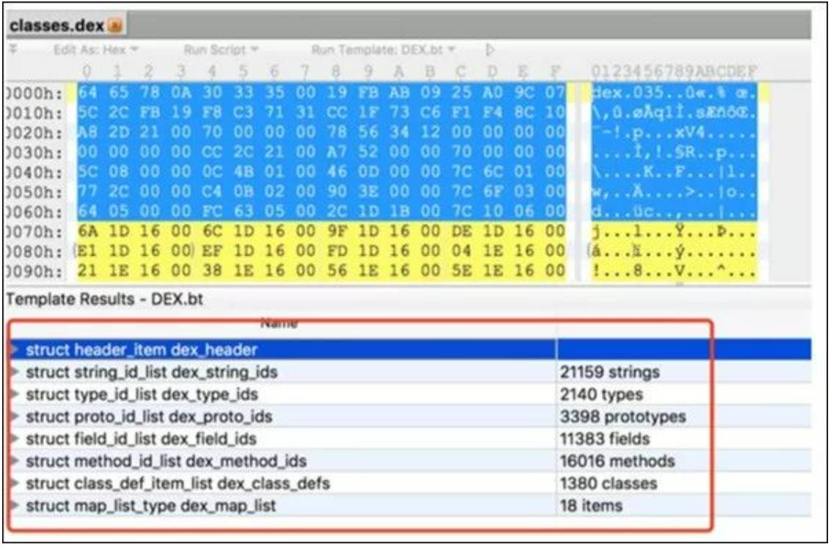
Task: Click the '11383 fields' value cell
Action: point(605,439)
